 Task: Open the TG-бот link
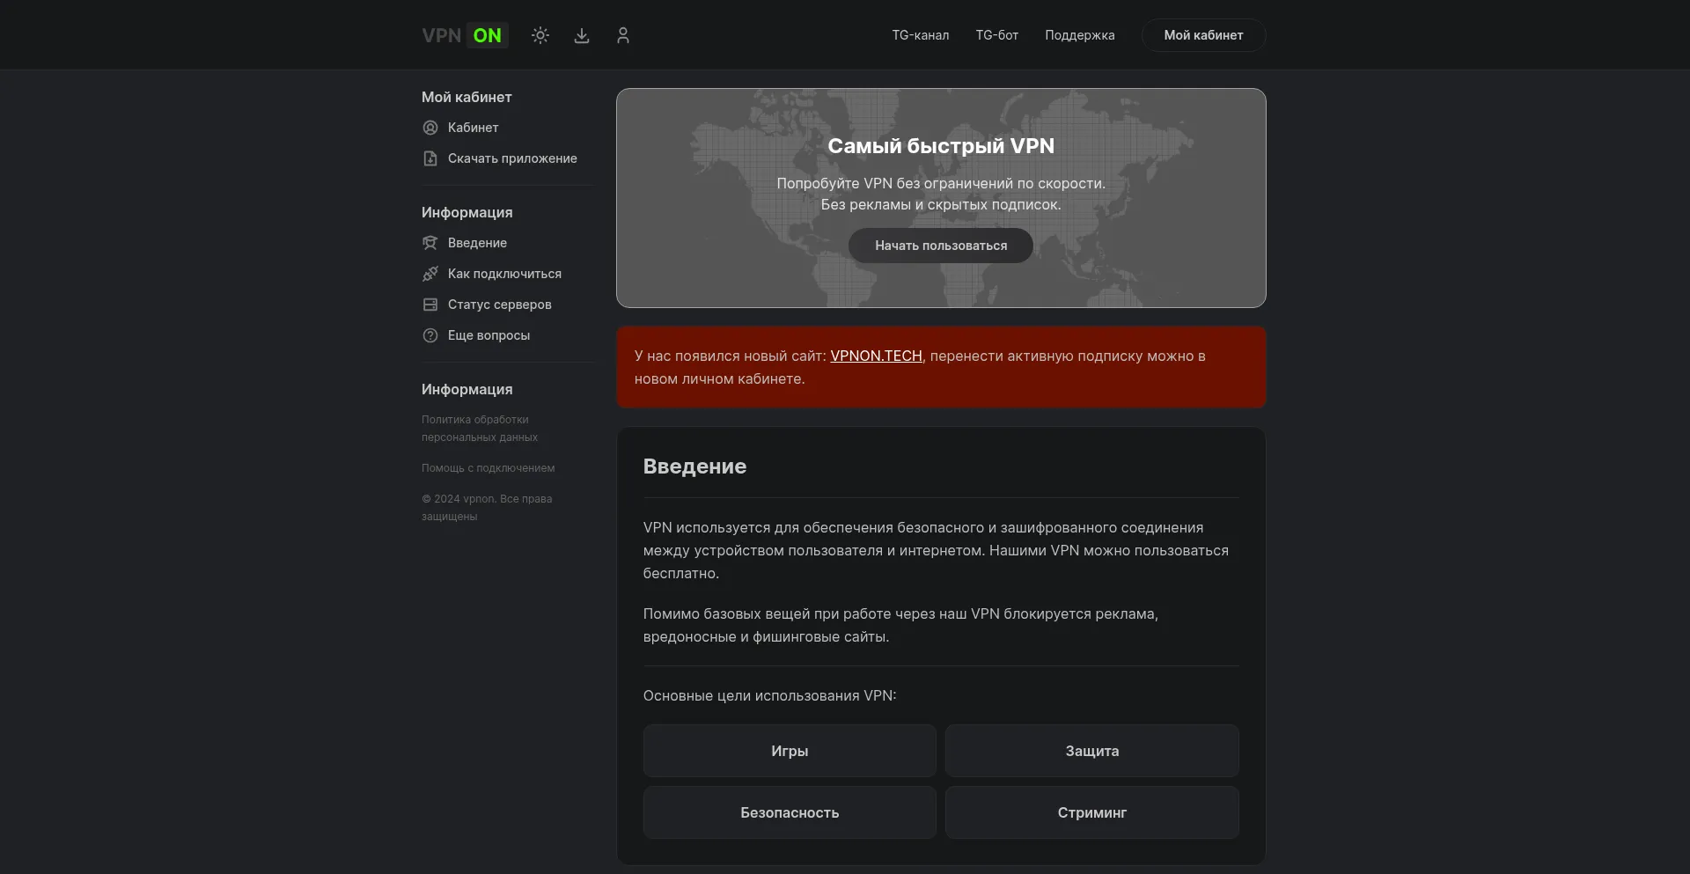997,35
